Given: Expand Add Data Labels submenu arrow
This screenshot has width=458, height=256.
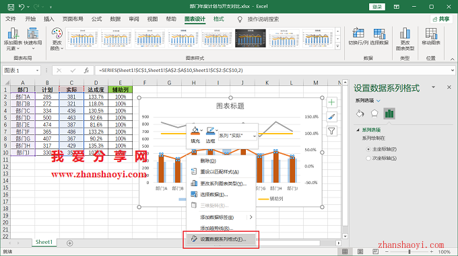Looking at the screenshot, I should click(251, 217).
